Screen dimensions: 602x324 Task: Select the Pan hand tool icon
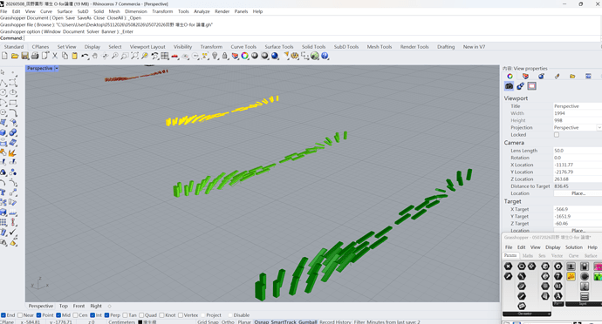pos(95,56)
